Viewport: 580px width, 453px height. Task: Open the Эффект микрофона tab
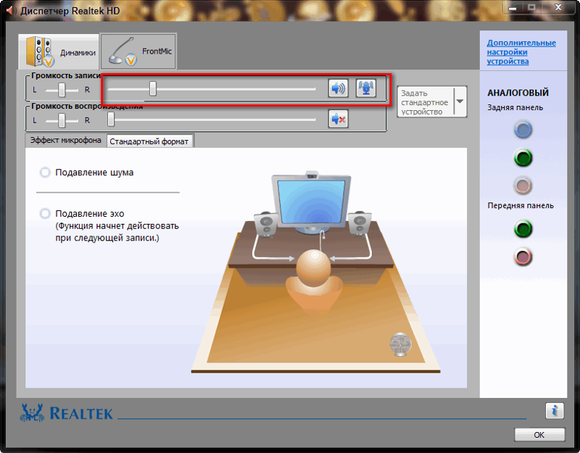click(x=65, y=140)
